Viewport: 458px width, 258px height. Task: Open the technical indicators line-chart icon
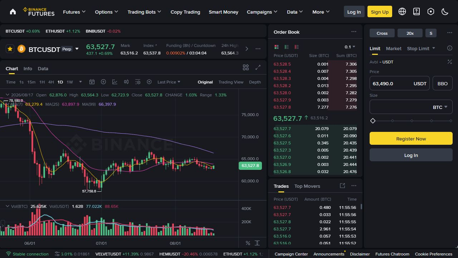[x=115, y=82]
